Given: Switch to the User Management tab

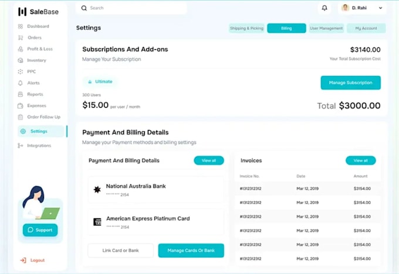Looking at the screenshot, I should pyautogui.click(x=326, y=28).
